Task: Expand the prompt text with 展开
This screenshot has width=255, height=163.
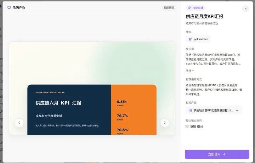Action: tap(189, 71)
